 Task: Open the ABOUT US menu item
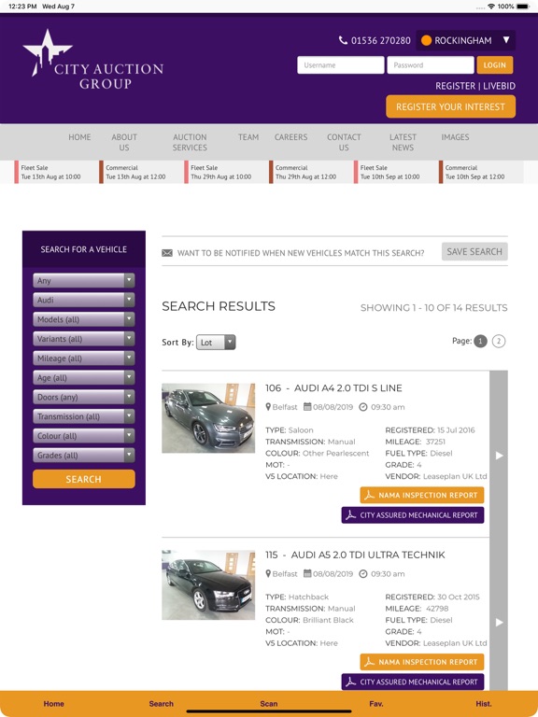(x=124, y=142)
